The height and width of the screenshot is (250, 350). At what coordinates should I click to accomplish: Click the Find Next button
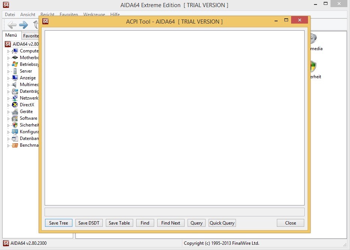[x=171, y=223]
